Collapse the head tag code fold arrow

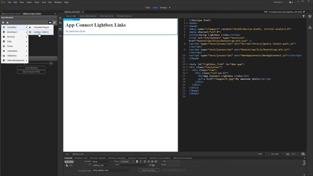click(187, 26)
